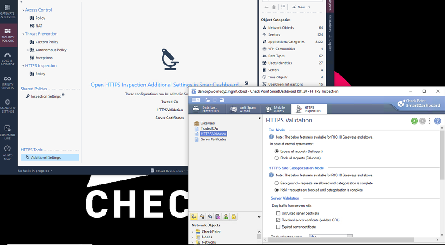This screenshot has height=245, width=445.
Task: Open the blue help question mark icon
Action: 437,121
